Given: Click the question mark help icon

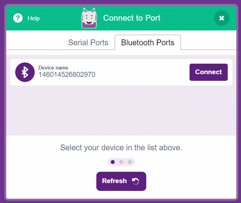Looking at the screenshot, I should [18, 18].
